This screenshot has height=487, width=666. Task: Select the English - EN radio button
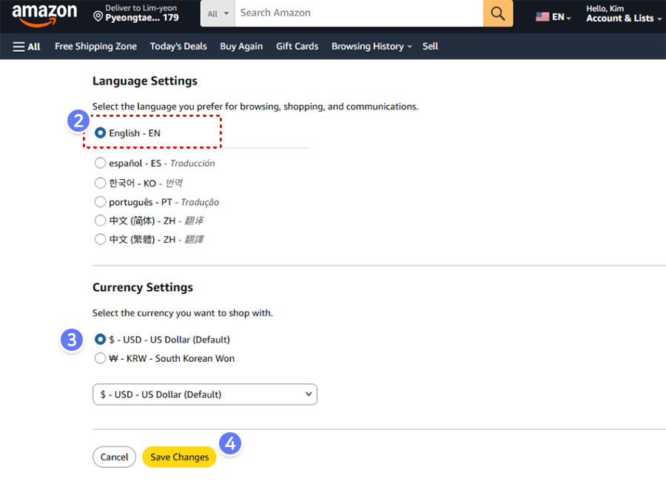click(x=101, y=133)
